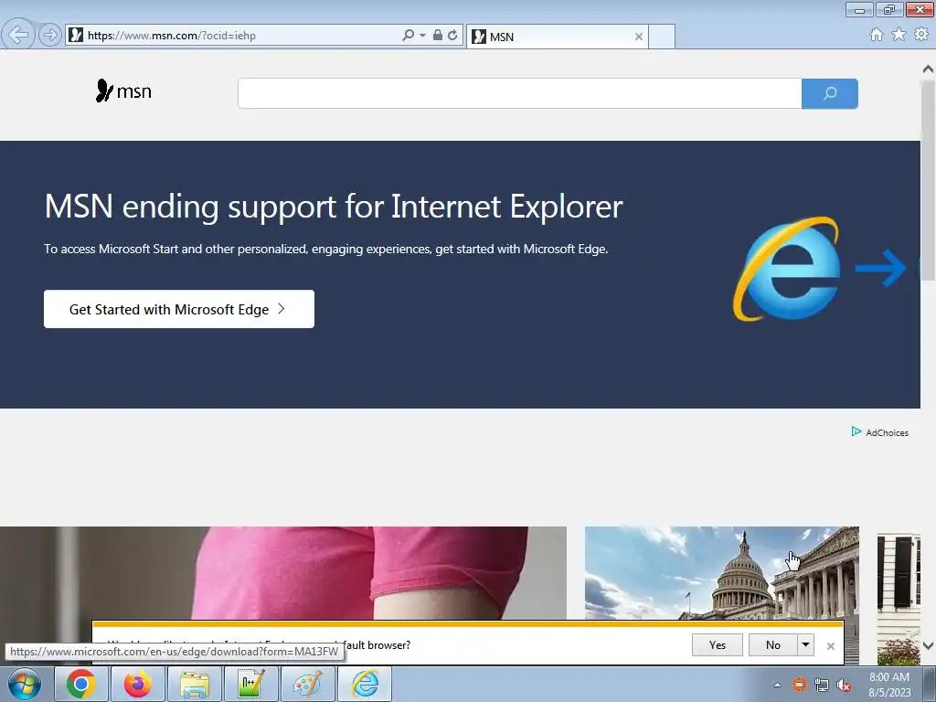Click the scrollbar up arrow

click(929, 69)
